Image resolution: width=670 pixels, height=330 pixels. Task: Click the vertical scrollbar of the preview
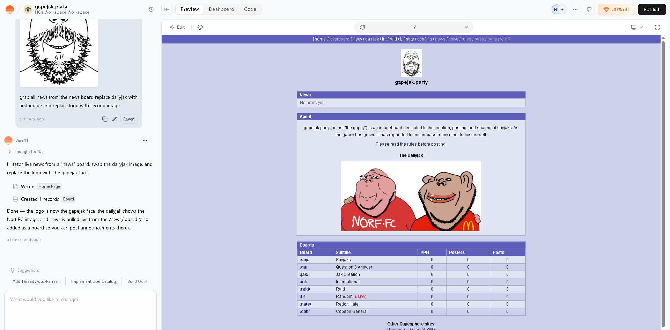pos(663,175)
